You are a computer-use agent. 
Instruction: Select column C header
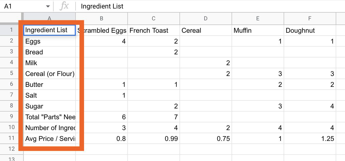coord(154,18)
